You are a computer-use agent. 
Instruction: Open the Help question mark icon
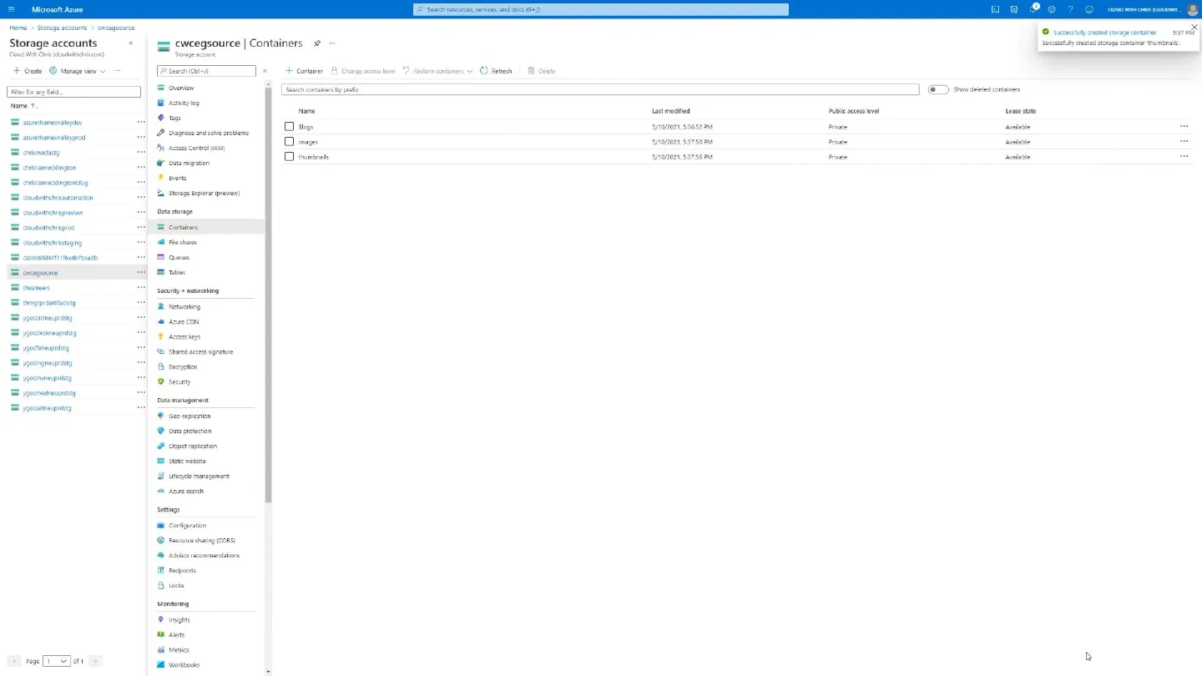click(1070, 9)
